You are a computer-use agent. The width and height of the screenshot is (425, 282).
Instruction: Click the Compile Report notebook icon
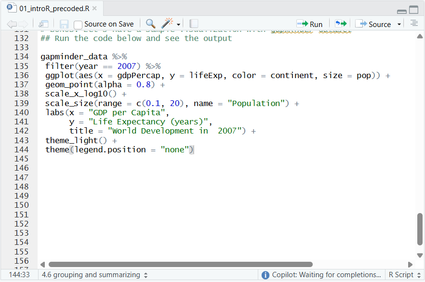194,24
